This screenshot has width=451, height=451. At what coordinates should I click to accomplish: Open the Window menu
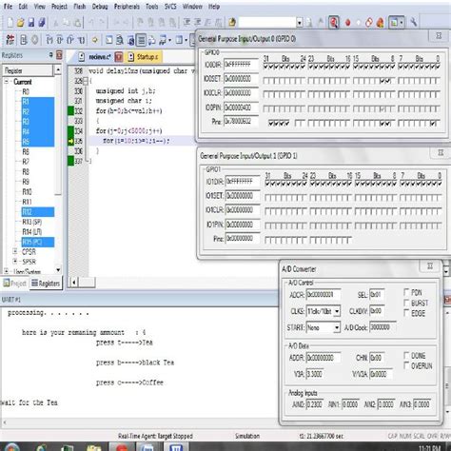pyautogui.click(x=192, y=7)
